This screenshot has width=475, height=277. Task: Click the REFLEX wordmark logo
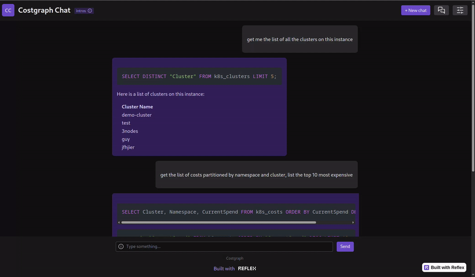tap(246, 268)
